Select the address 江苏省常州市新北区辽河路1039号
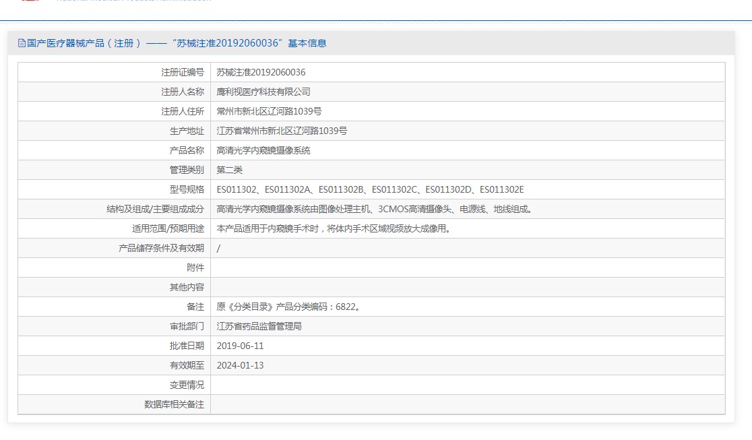This screenshot has width=752, height=440. pos(282,131)
